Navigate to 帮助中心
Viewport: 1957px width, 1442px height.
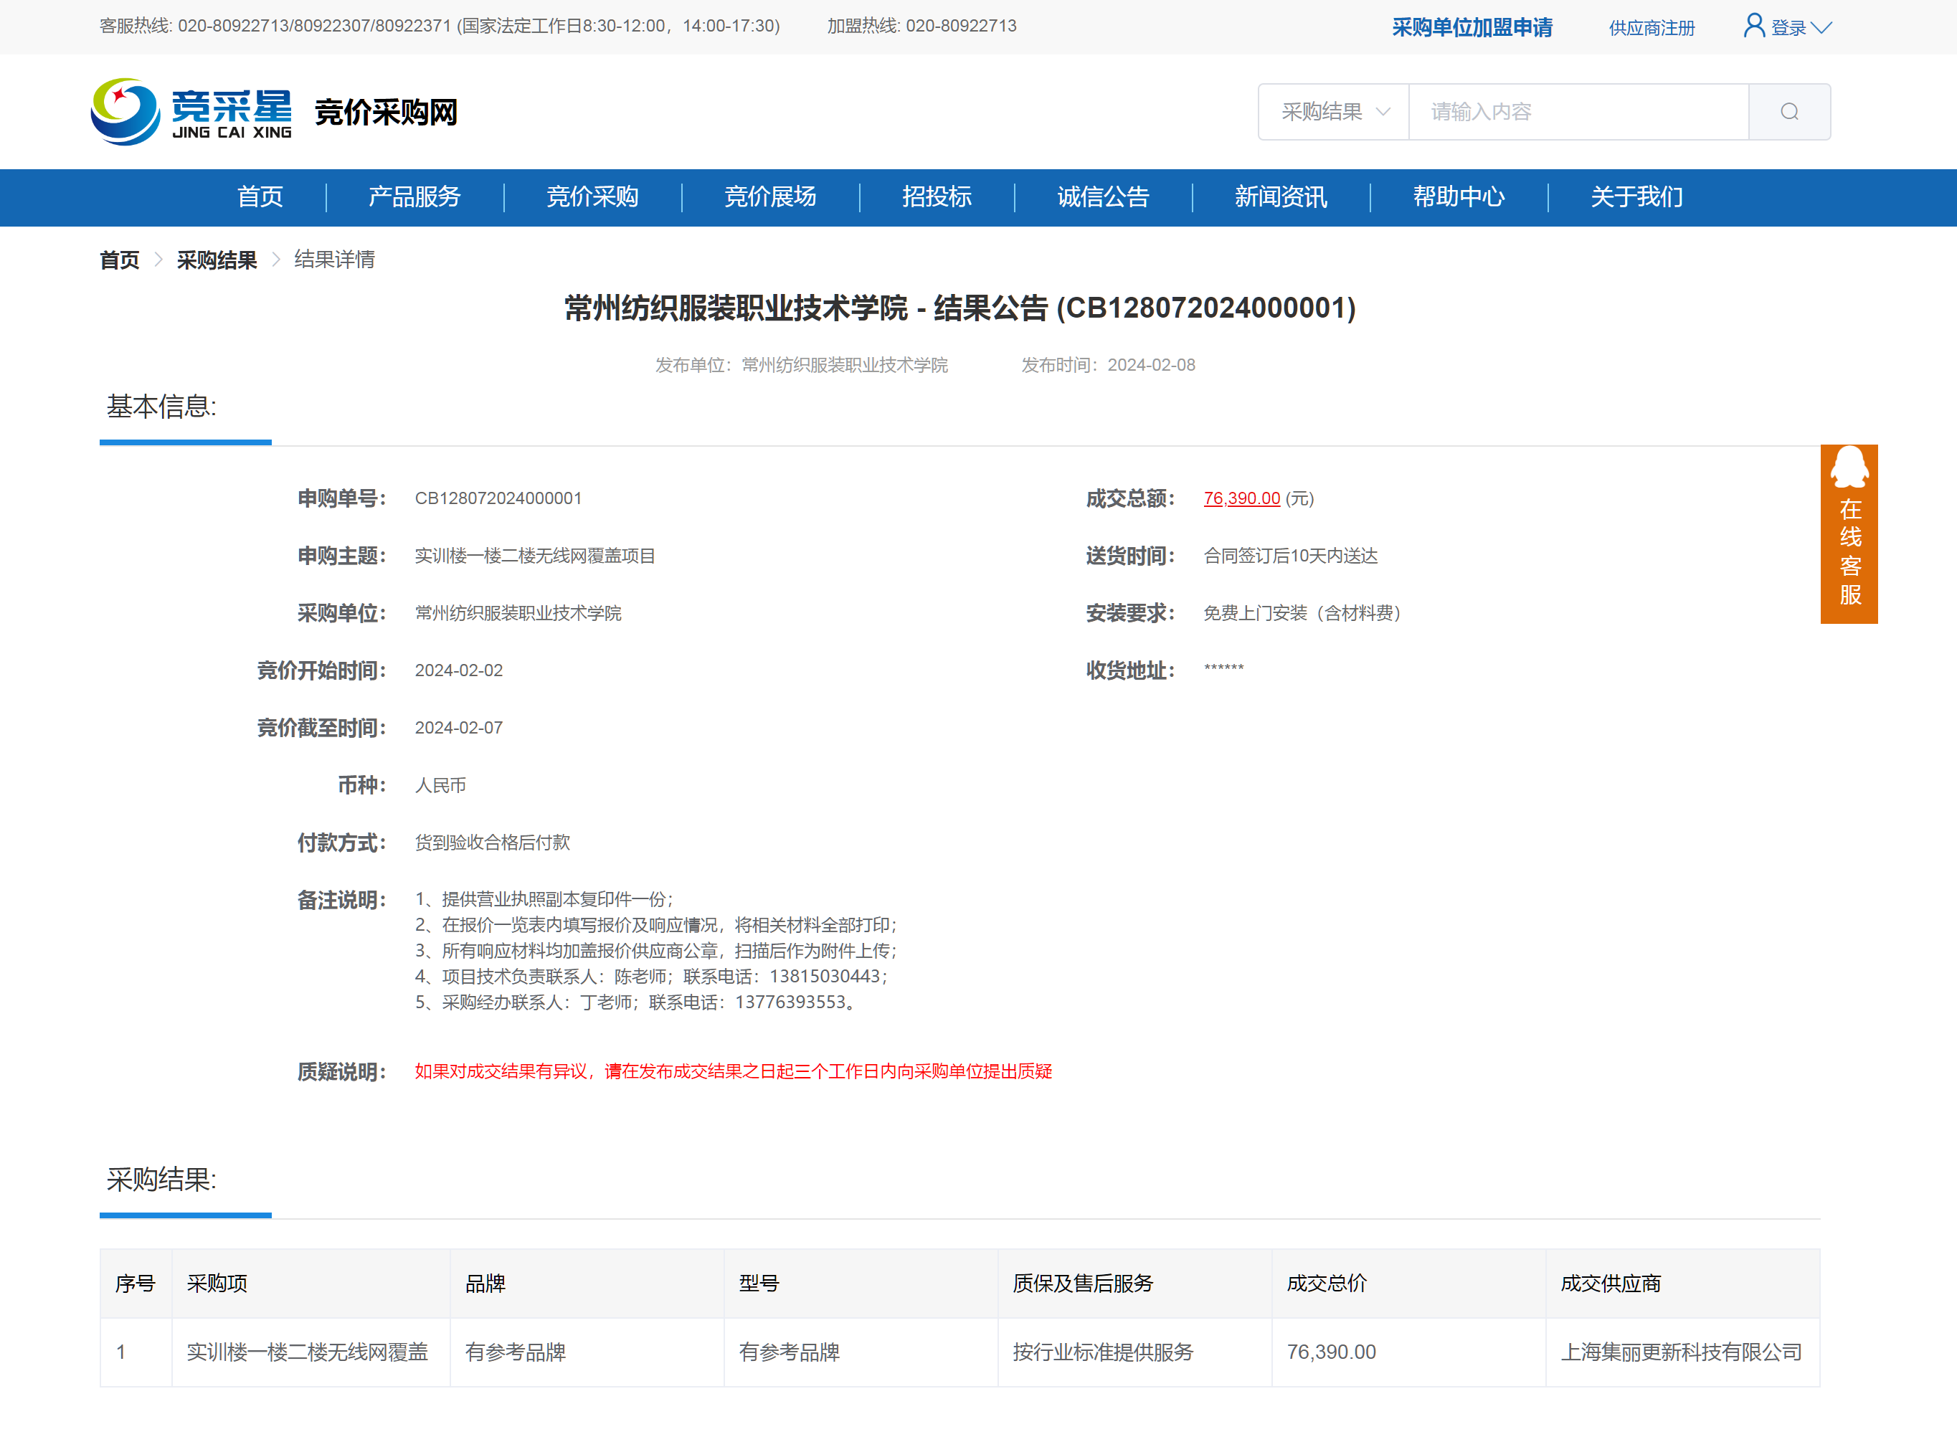click(x=1458, y=197)
